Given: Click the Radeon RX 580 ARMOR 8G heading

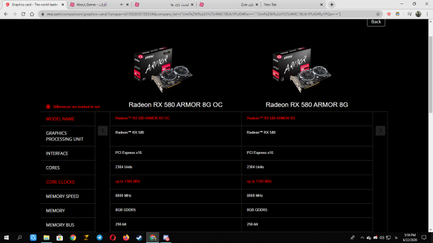Looking at the screenshot, I should pos(306,105).
